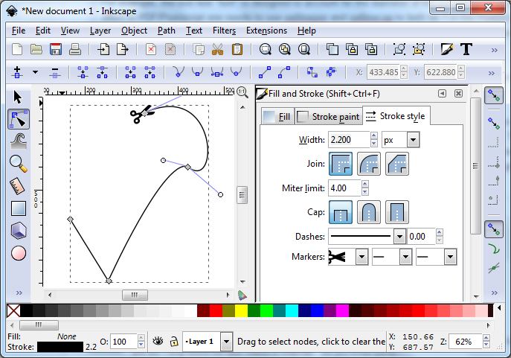
Task: Expand commands toolbar overflow chevron
Action: pos(495,50)
